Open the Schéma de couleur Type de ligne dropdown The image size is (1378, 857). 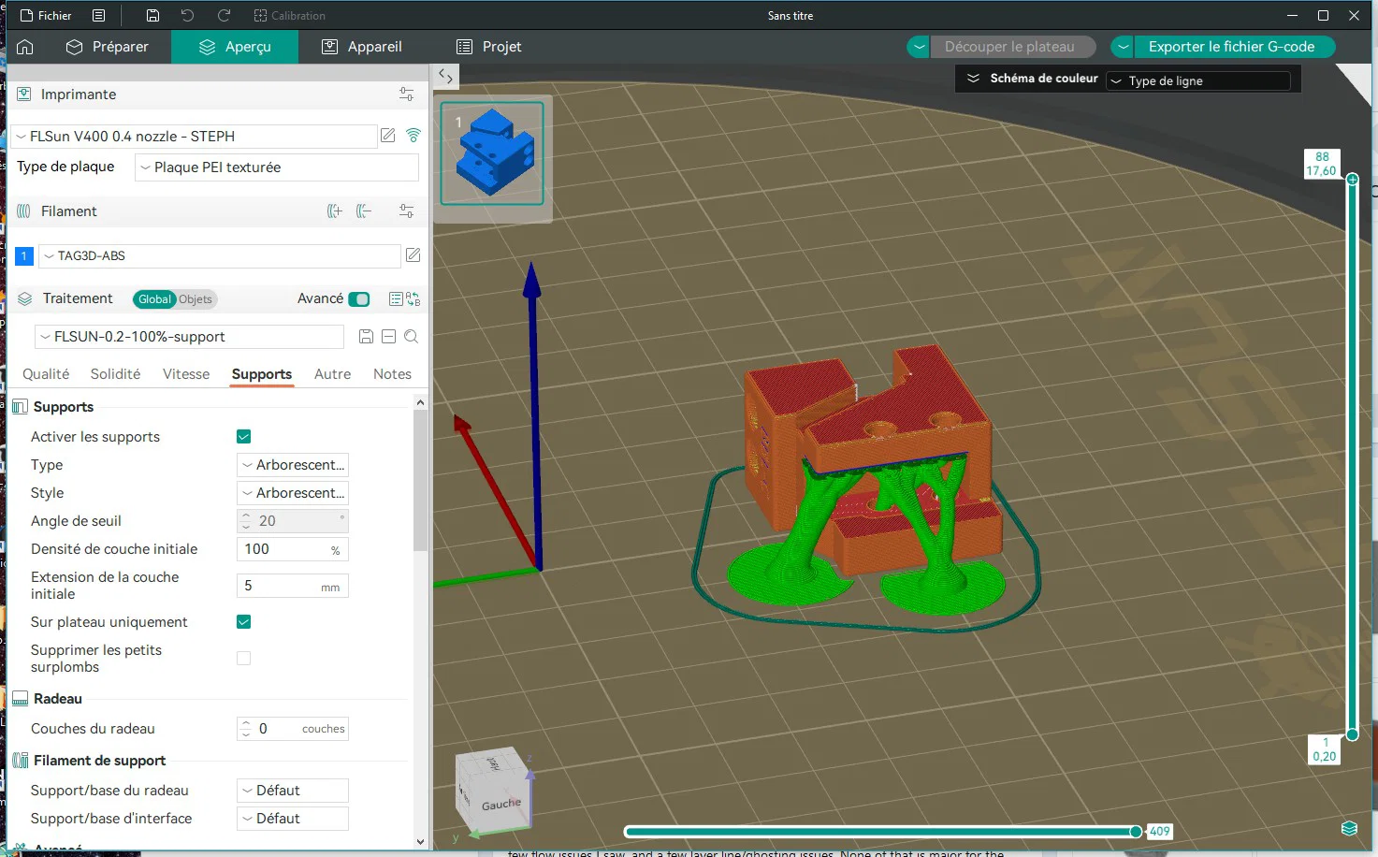(x=1198, y=81)
